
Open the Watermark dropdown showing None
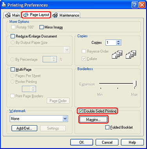(x=39, y=118)
